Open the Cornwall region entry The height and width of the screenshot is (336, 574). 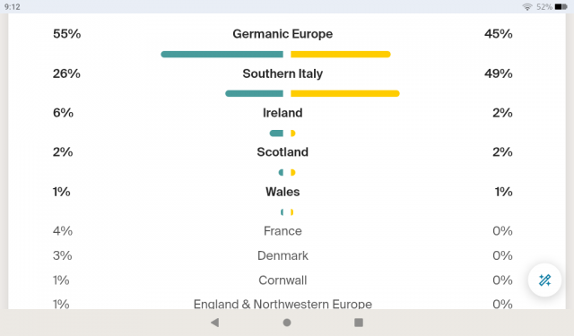tap(283, 280)
